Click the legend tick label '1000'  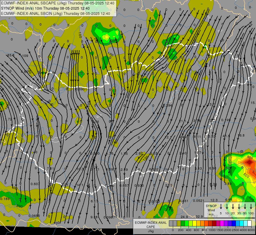click(212, 230)
